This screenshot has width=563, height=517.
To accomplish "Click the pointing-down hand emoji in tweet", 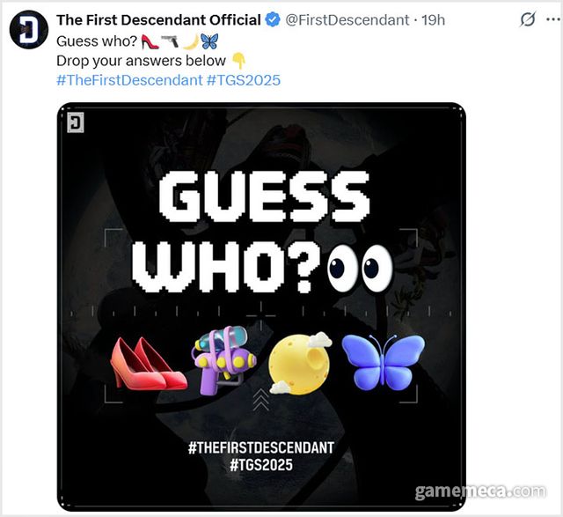I will coord(238,62).
